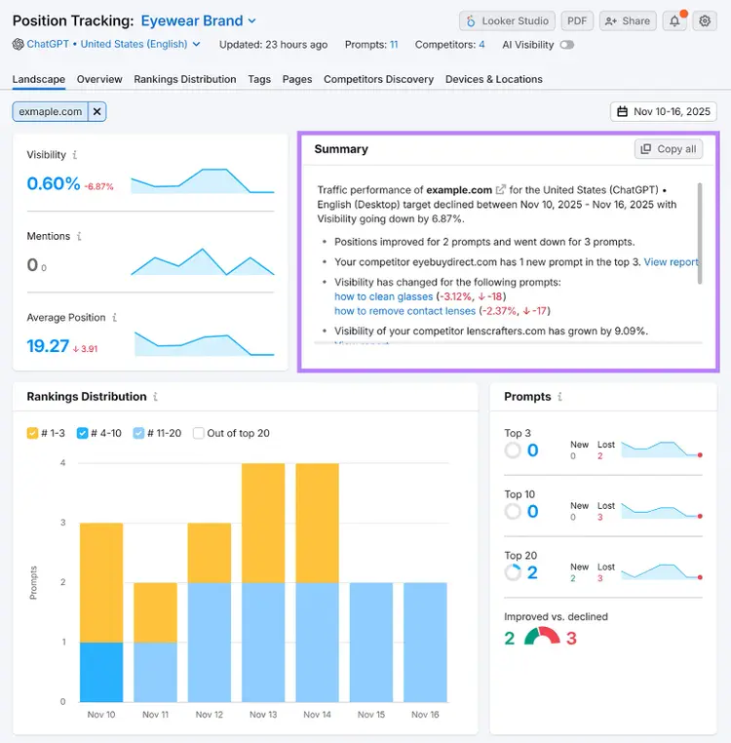Click Mentions info icon
The height and width of the screenshot is (743, 731).
79,236
